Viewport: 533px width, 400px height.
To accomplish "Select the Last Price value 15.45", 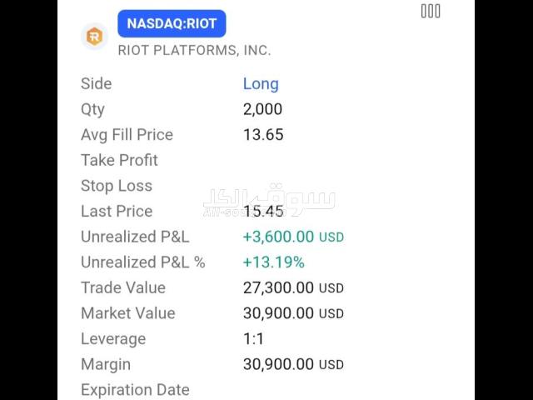I will (x=263, y=212).
